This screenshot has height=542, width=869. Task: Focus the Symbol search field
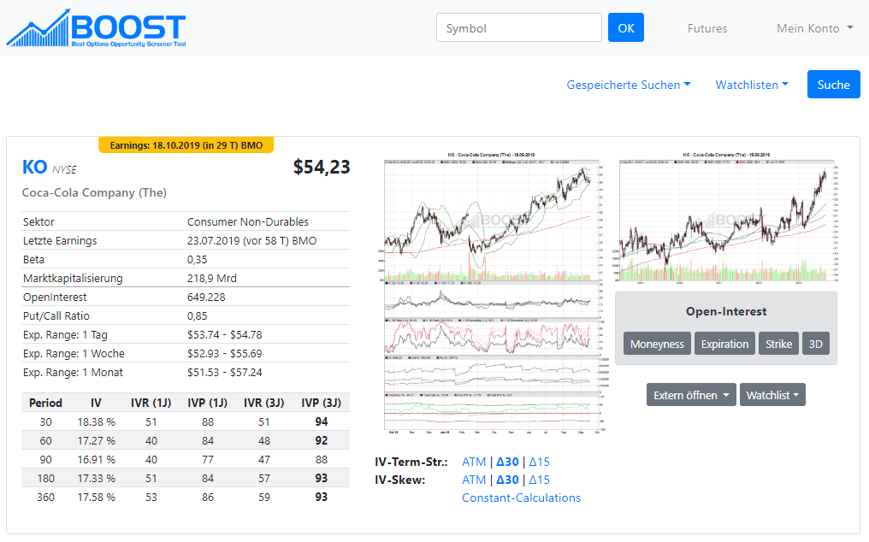coord(518,27)
